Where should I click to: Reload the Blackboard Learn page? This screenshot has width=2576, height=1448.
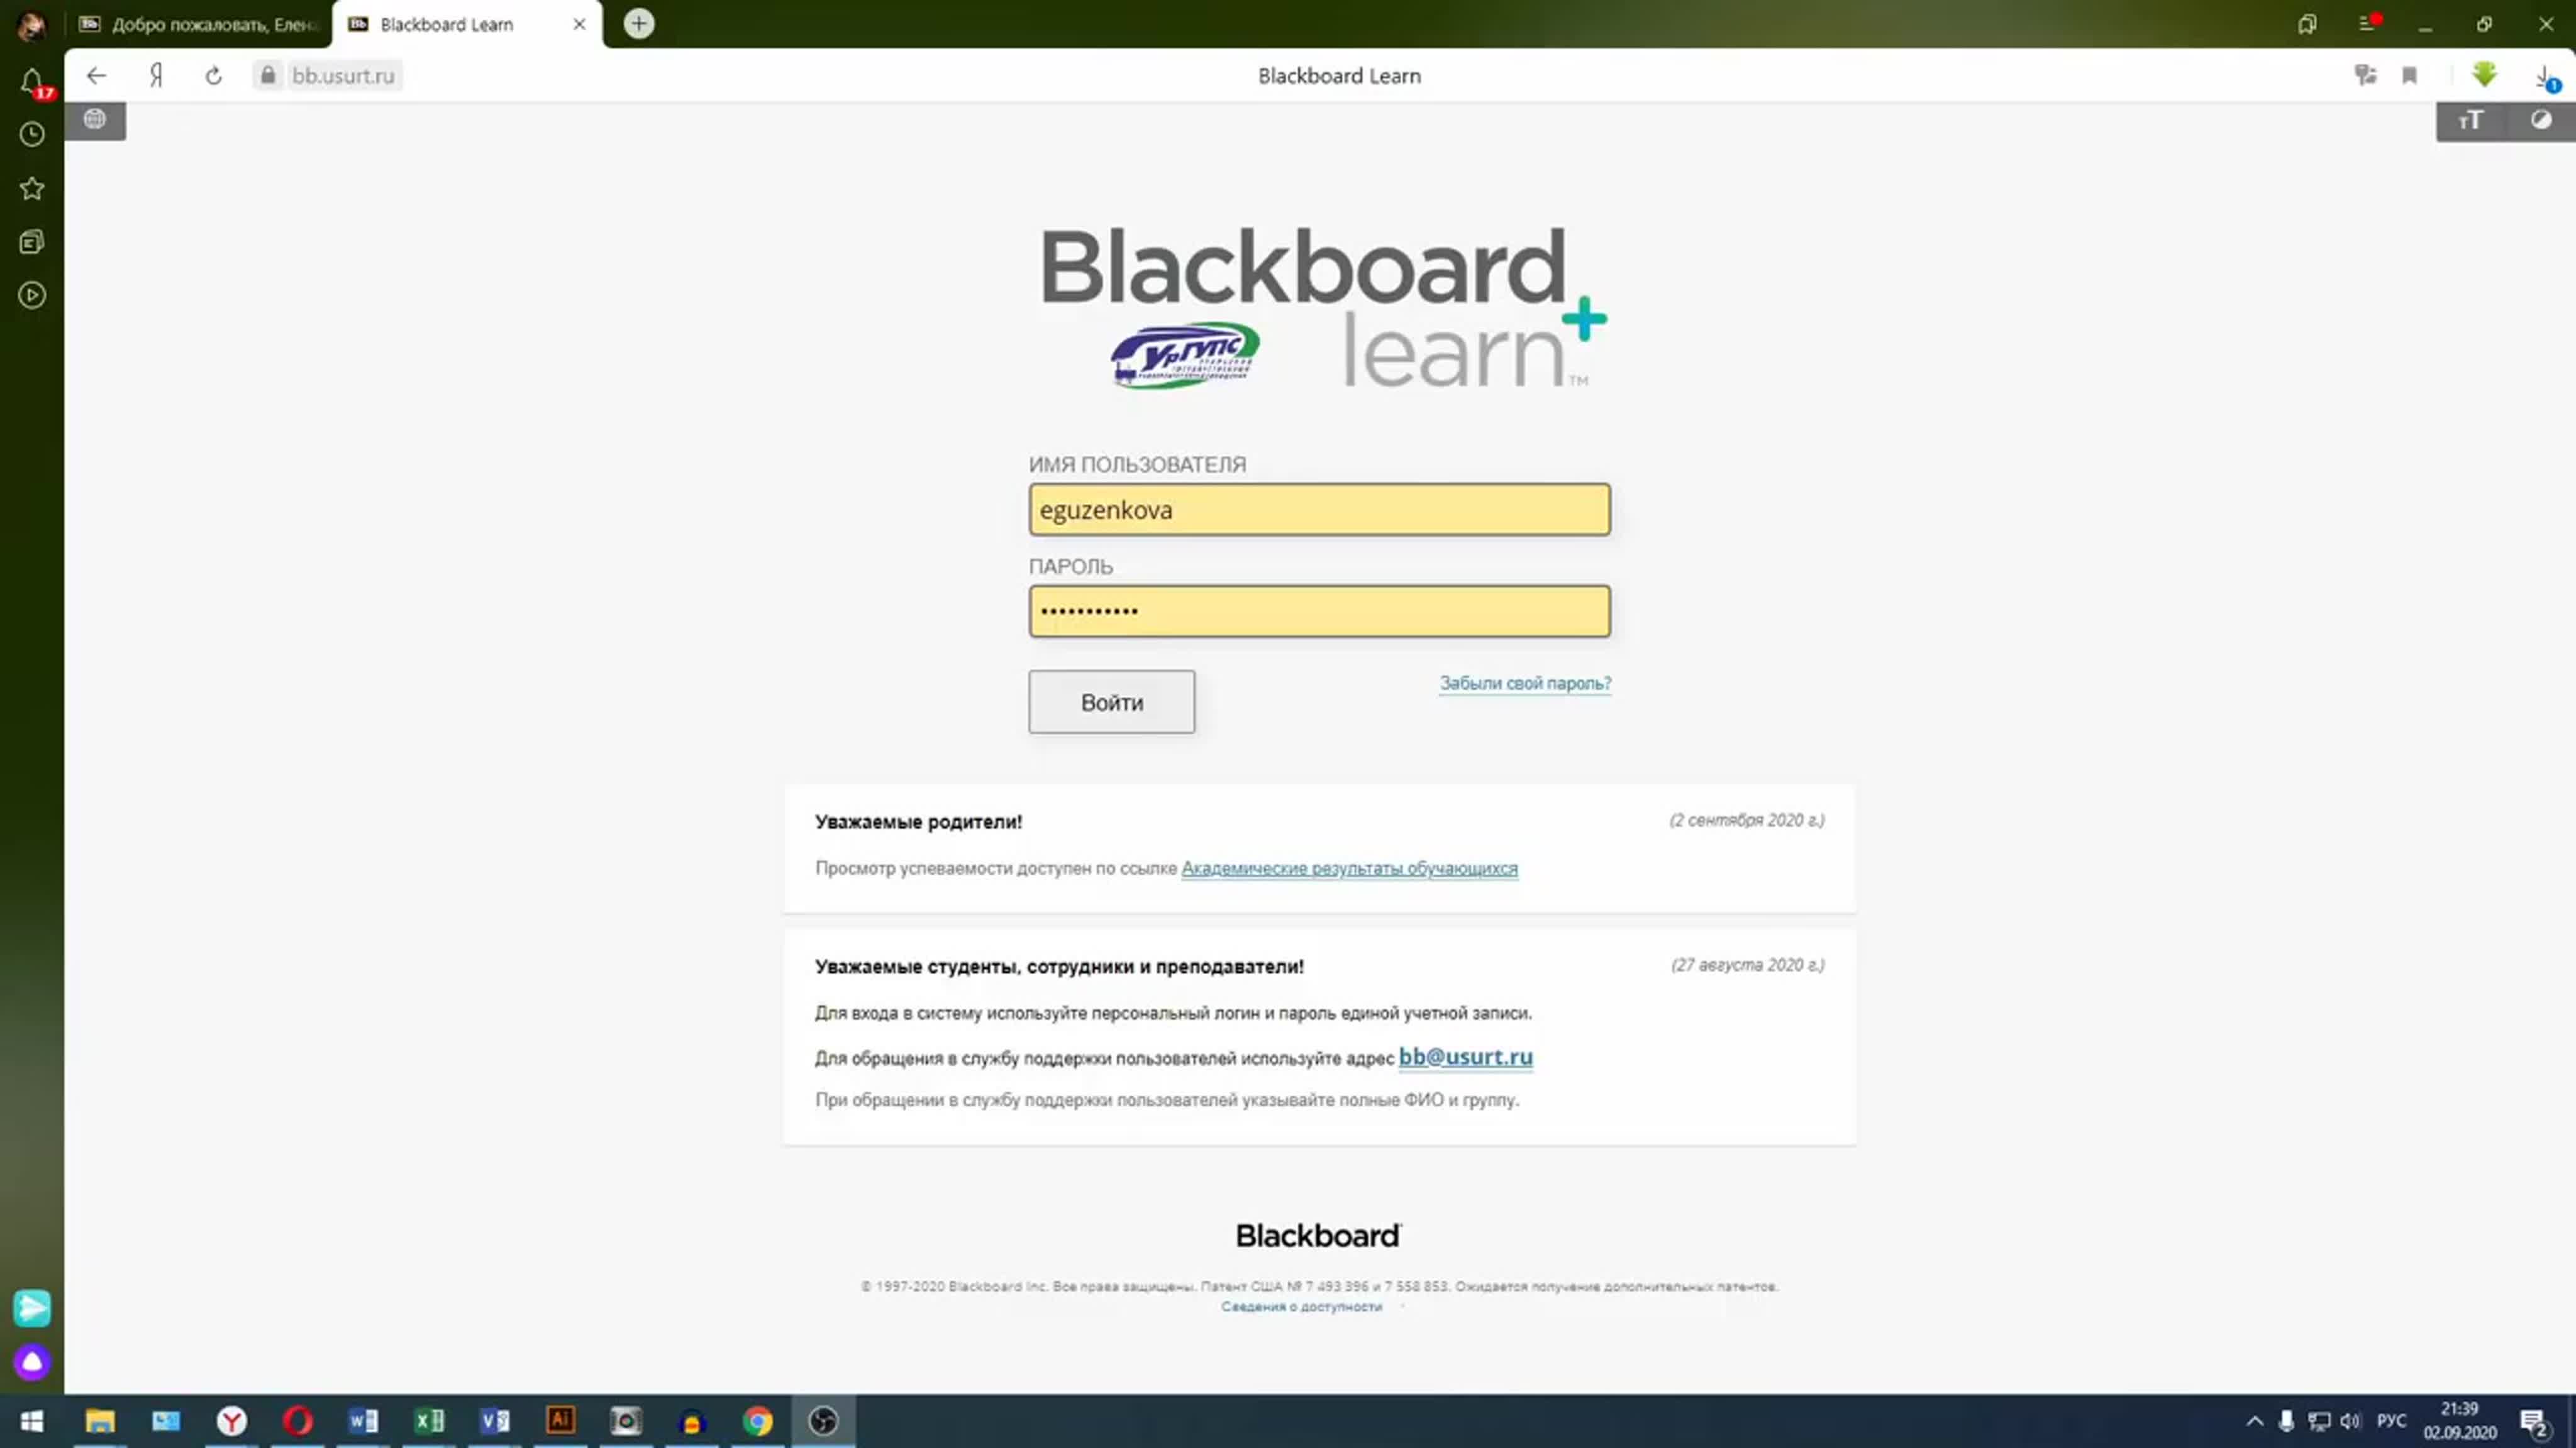(x=213, y=75)
